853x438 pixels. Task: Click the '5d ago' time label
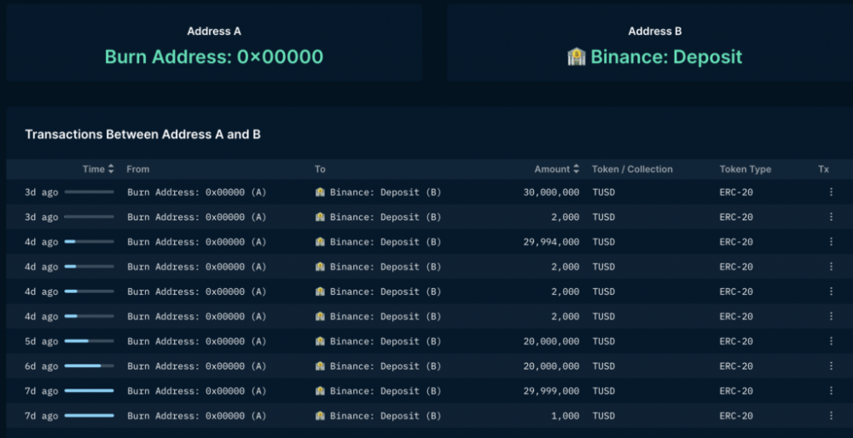tap(41, 341)
